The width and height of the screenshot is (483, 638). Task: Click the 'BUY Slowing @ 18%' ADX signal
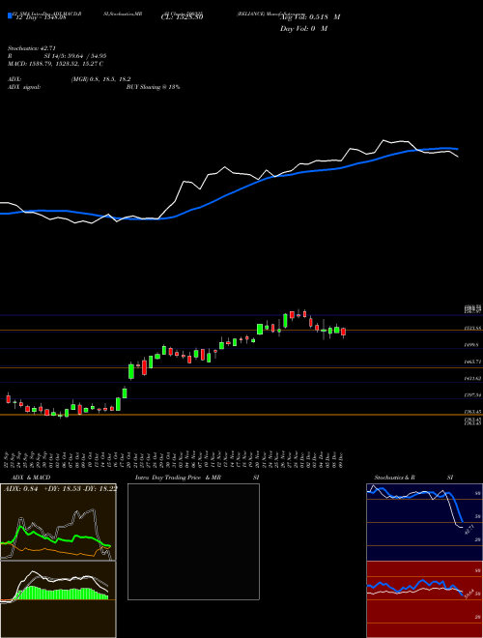153,87
